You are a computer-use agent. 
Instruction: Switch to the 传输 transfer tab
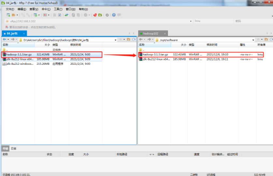pos(6,149)
